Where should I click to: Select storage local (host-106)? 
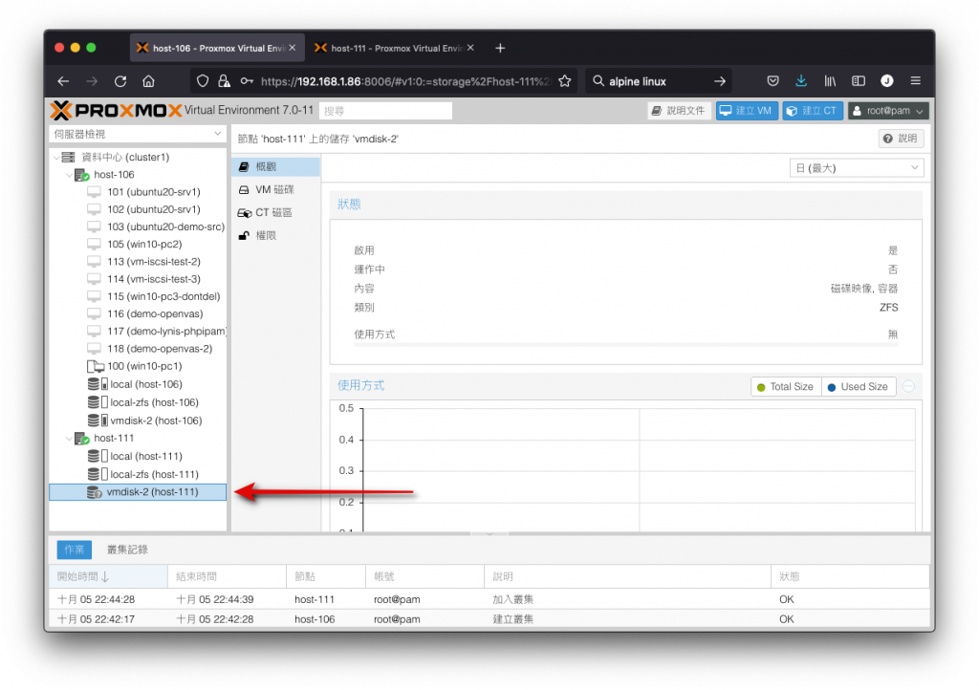(x=146, y=385)
